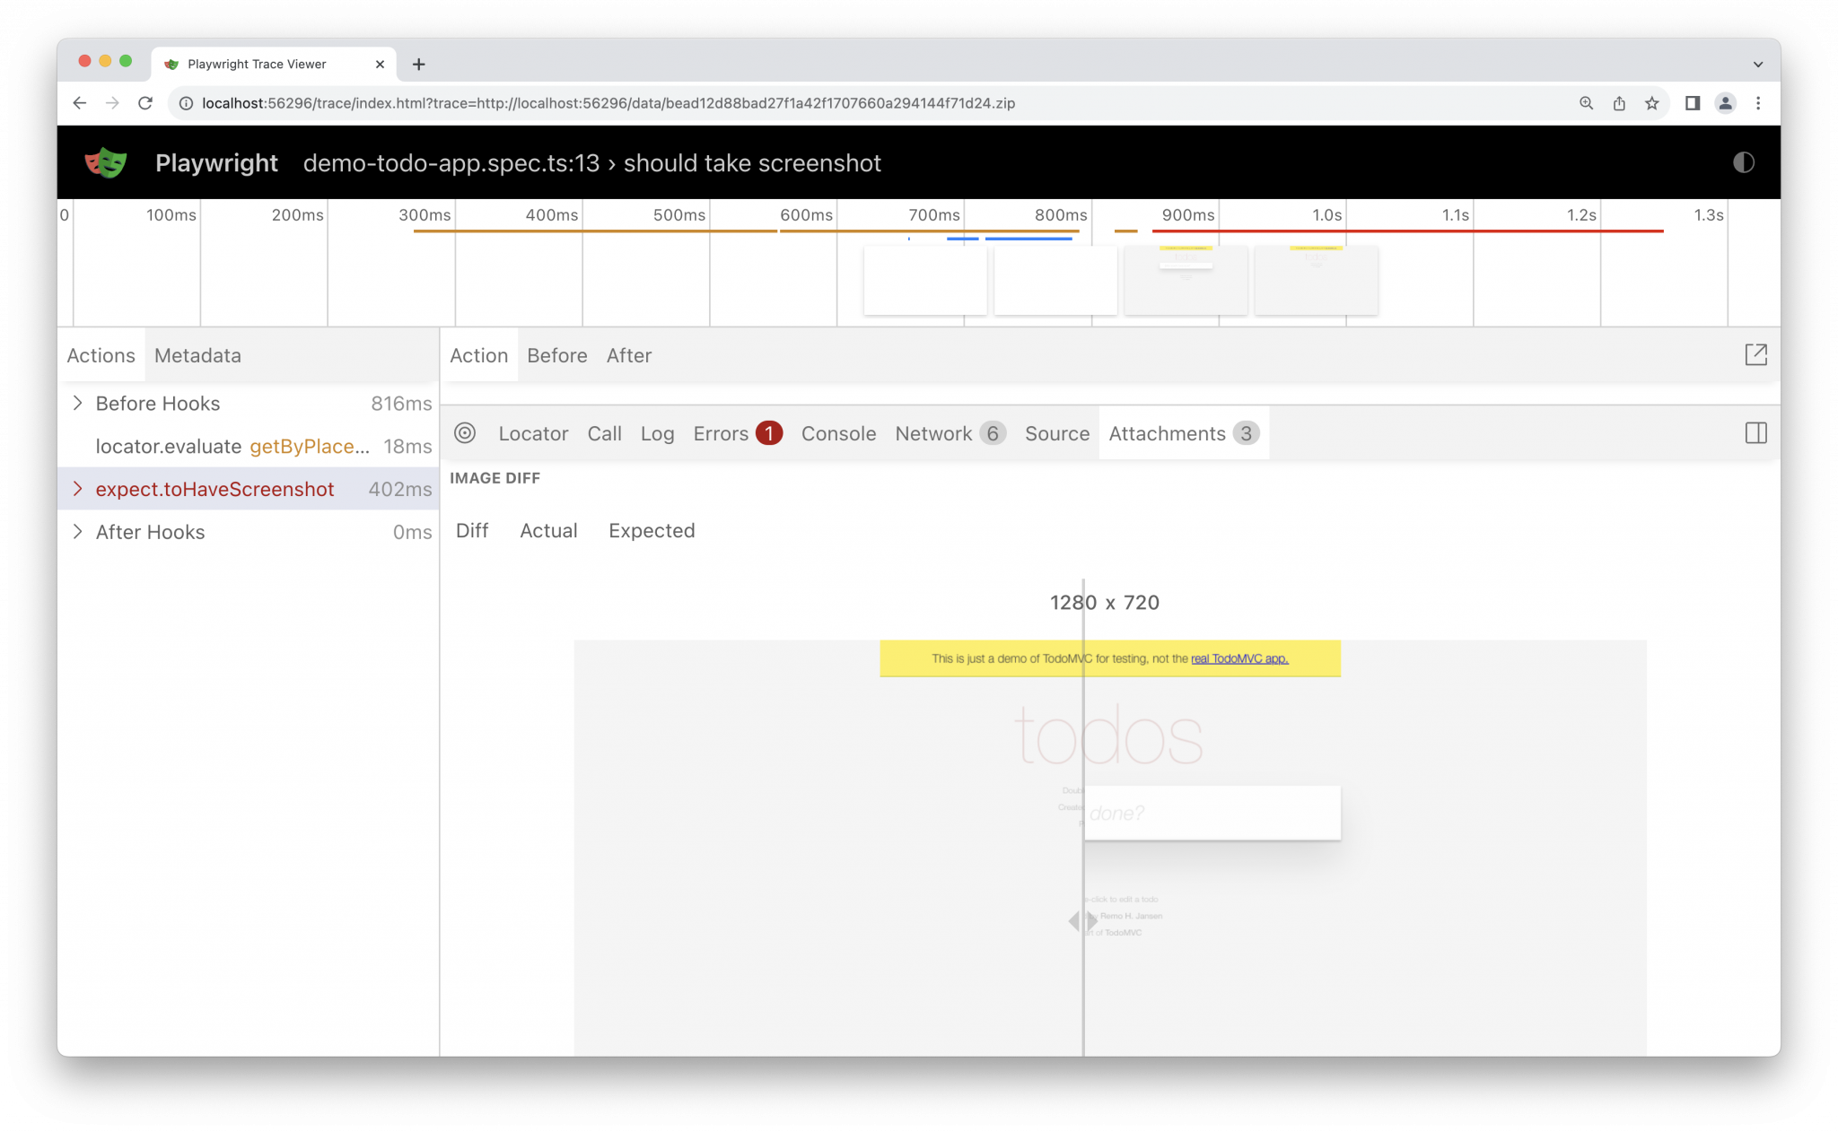
Task: Switch to the Diff view
Action: pos(472,530)
